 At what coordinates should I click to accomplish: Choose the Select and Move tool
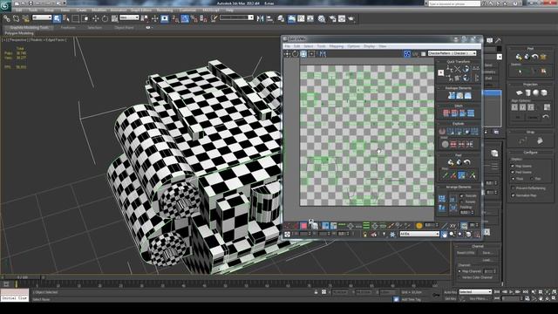pyautogui.click(x=95, y=18)
